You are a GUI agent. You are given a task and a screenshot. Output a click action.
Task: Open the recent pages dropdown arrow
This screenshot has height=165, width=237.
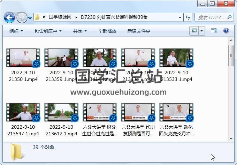click(x=30, y=18)
